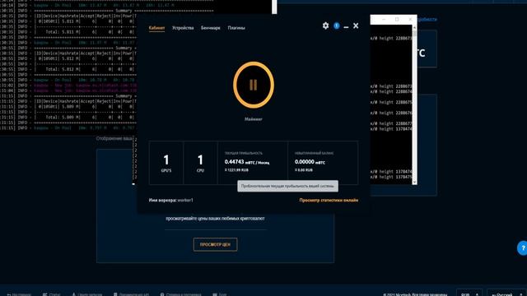The image size is (527, 296).
Task: Click the second footer link with grid icon
Action: (x=51, y=294)
